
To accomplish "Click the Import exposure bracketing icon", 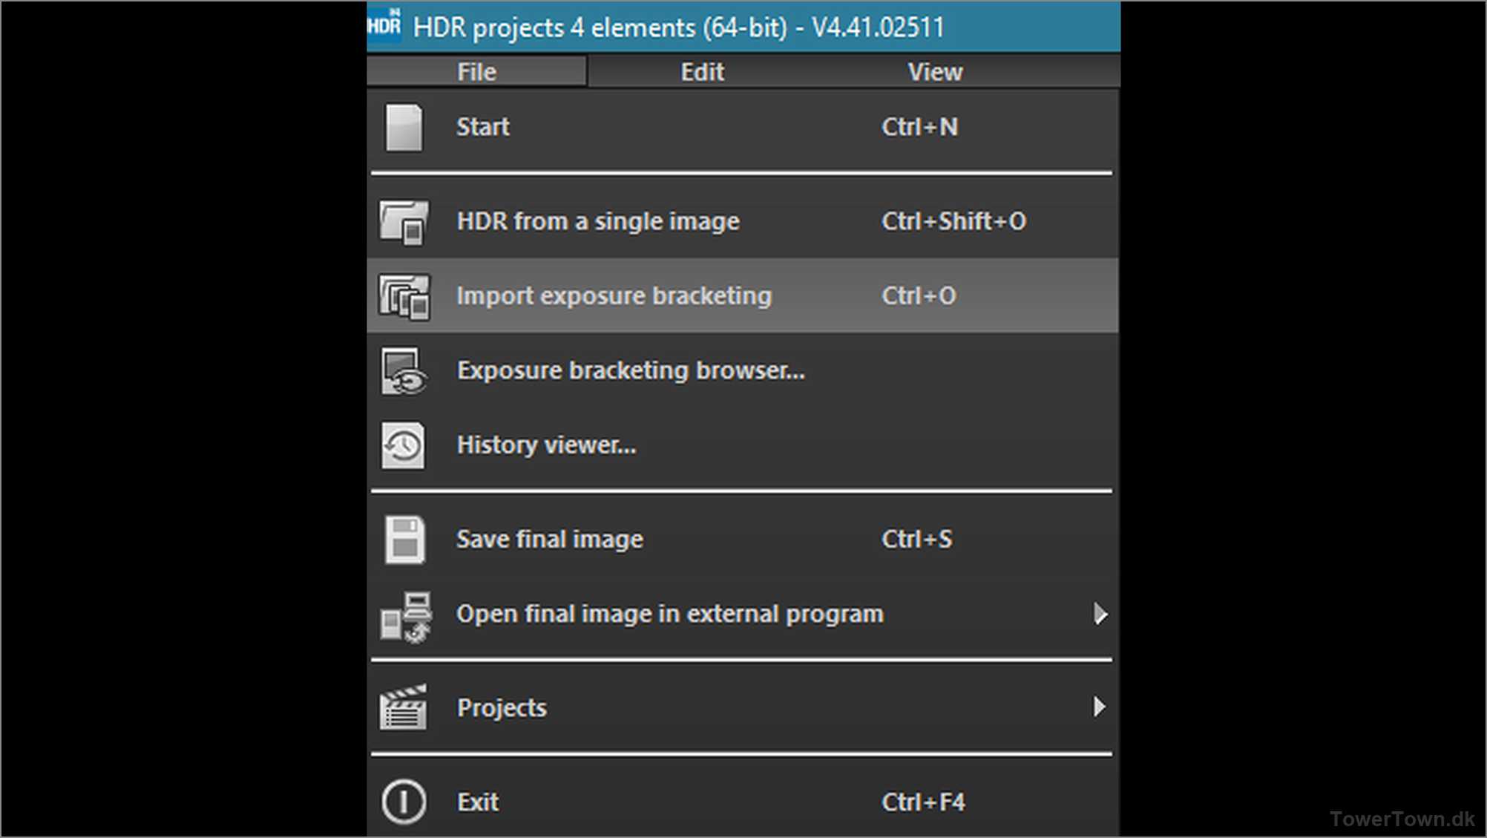I will pos(404,296).
